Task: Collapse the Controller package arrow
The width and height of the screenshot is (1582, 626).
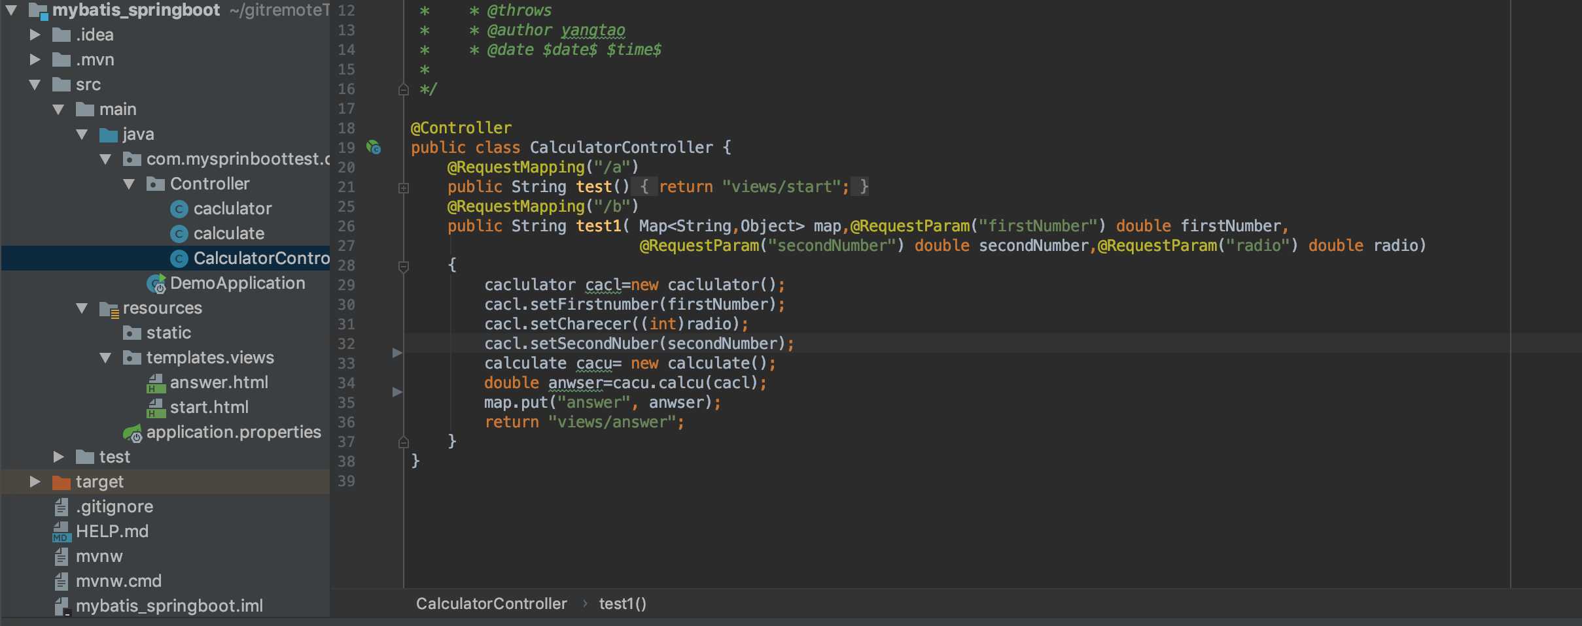Action: pyautogui.click(x=130, y=184)
